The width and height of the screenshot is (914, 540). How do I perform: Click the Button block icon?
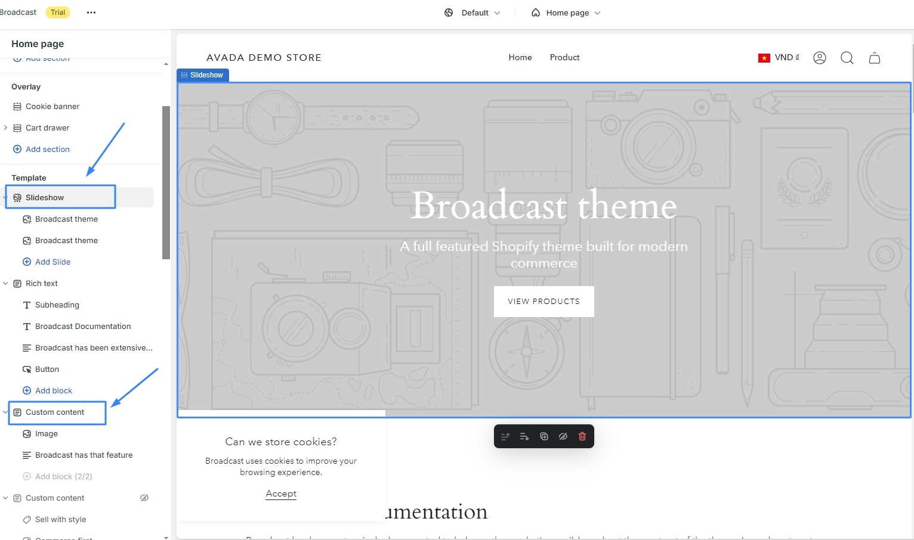coord(27,370)
